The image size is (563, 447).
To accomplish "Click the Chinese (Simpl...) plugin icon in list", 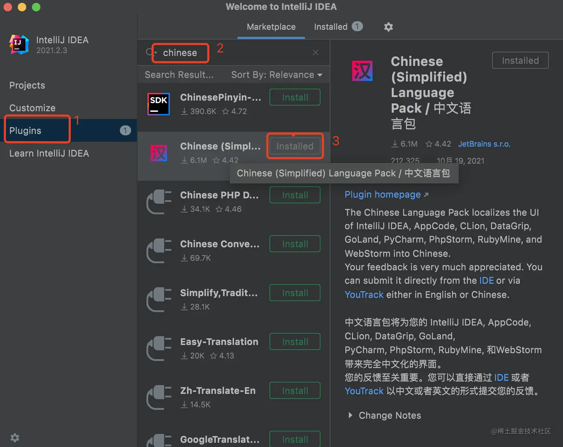I will 159,153.
